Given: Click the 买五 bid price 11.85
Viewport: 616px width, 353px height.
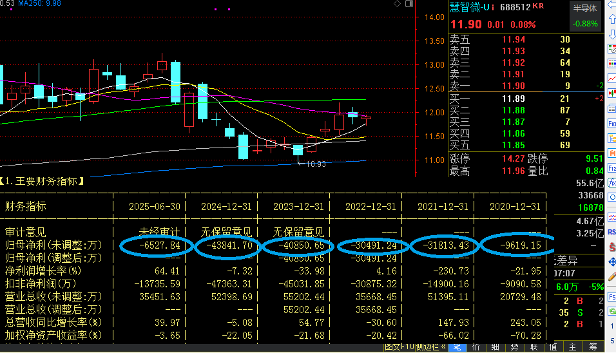Looking at the screenshot, I should [514, 145].
